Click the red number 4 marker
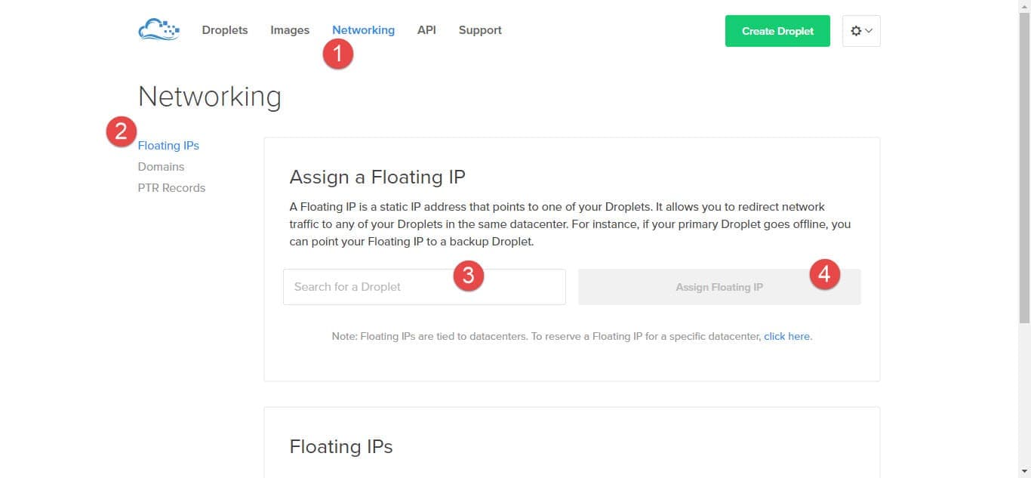The height and width of the screenshot is (478, 1031). coord(824,274)
